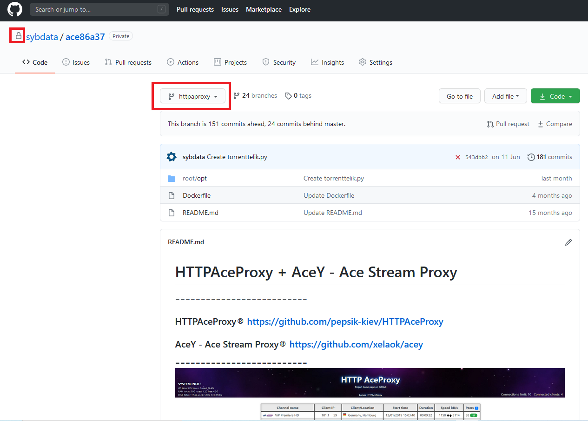Image resolution: width=588 pixels, height=421 pixels.
Task: Click last month timestamp for root/opt
Action: pyautogui.click(x=557, y=178)
